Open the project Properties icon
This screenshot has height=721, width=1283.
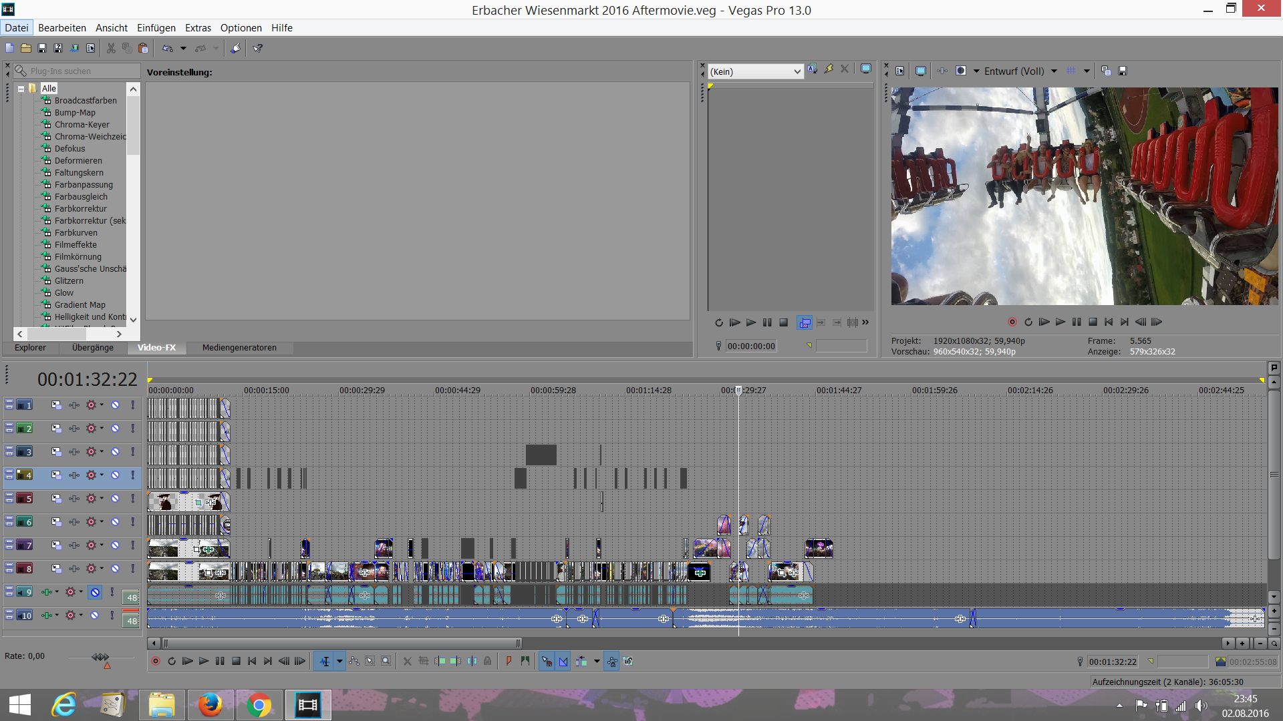[90, 48]
